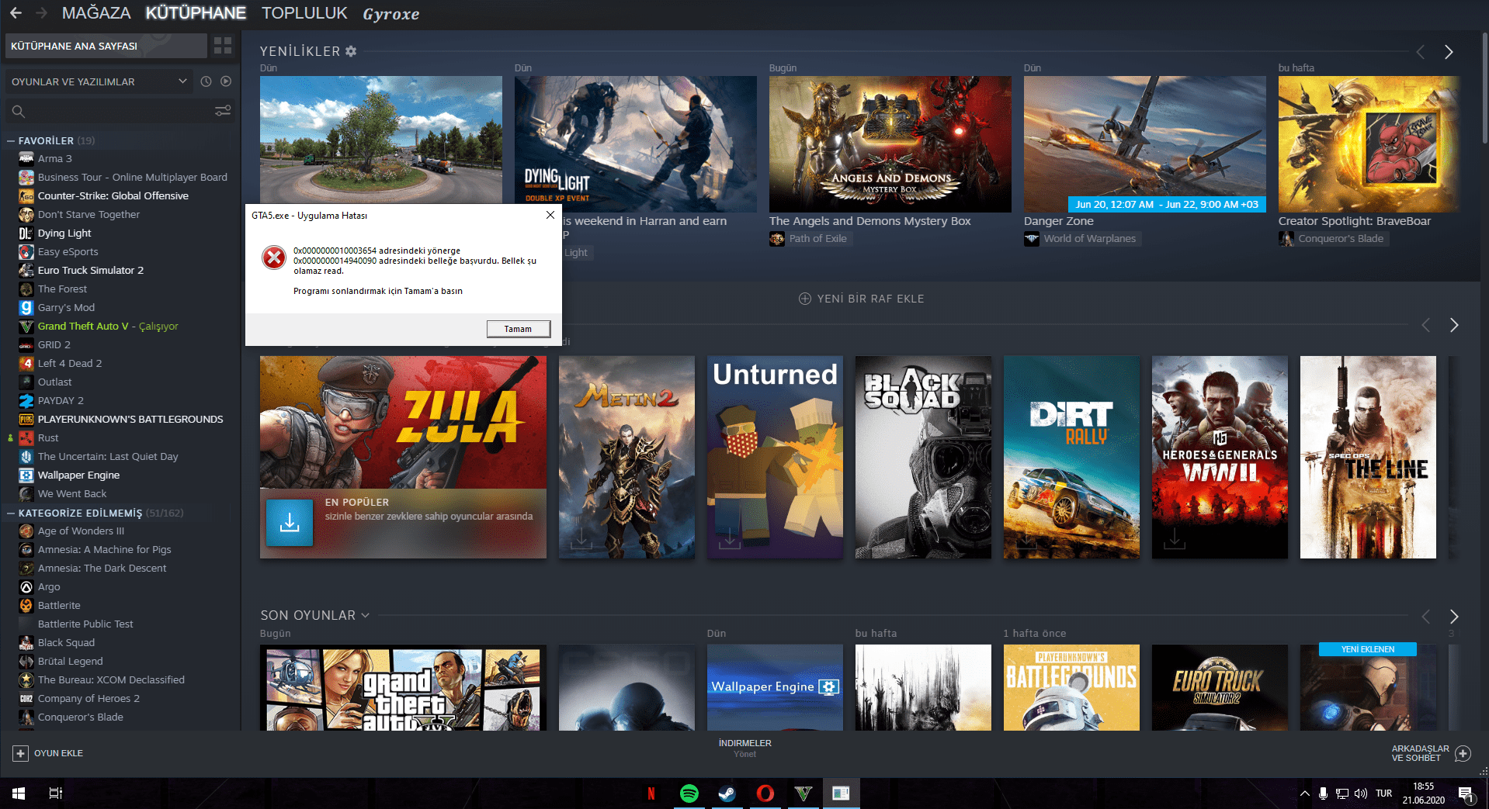Click the Wallpaper Engine sidebar icon
This screenshot has height=809, width=1489.
[26, 475]
